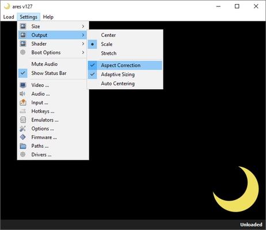Viewport: 266px width, 230px height.
Task: Select the Stretch output mode
Action: click(125, 53)
